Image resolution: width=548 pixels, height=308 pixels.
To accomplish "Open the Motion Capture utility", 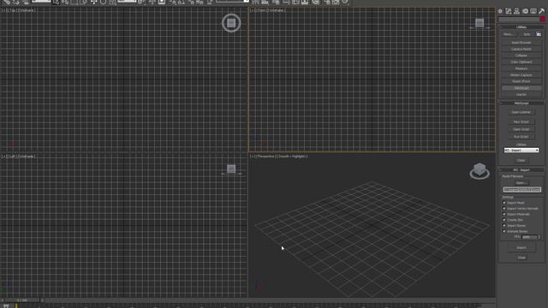I will tap(521, 75).
